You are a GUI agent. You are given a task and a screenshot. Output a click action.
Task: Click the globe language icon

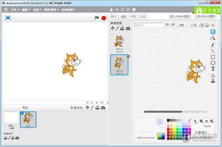pyautogui.click(x=6, y=9)
